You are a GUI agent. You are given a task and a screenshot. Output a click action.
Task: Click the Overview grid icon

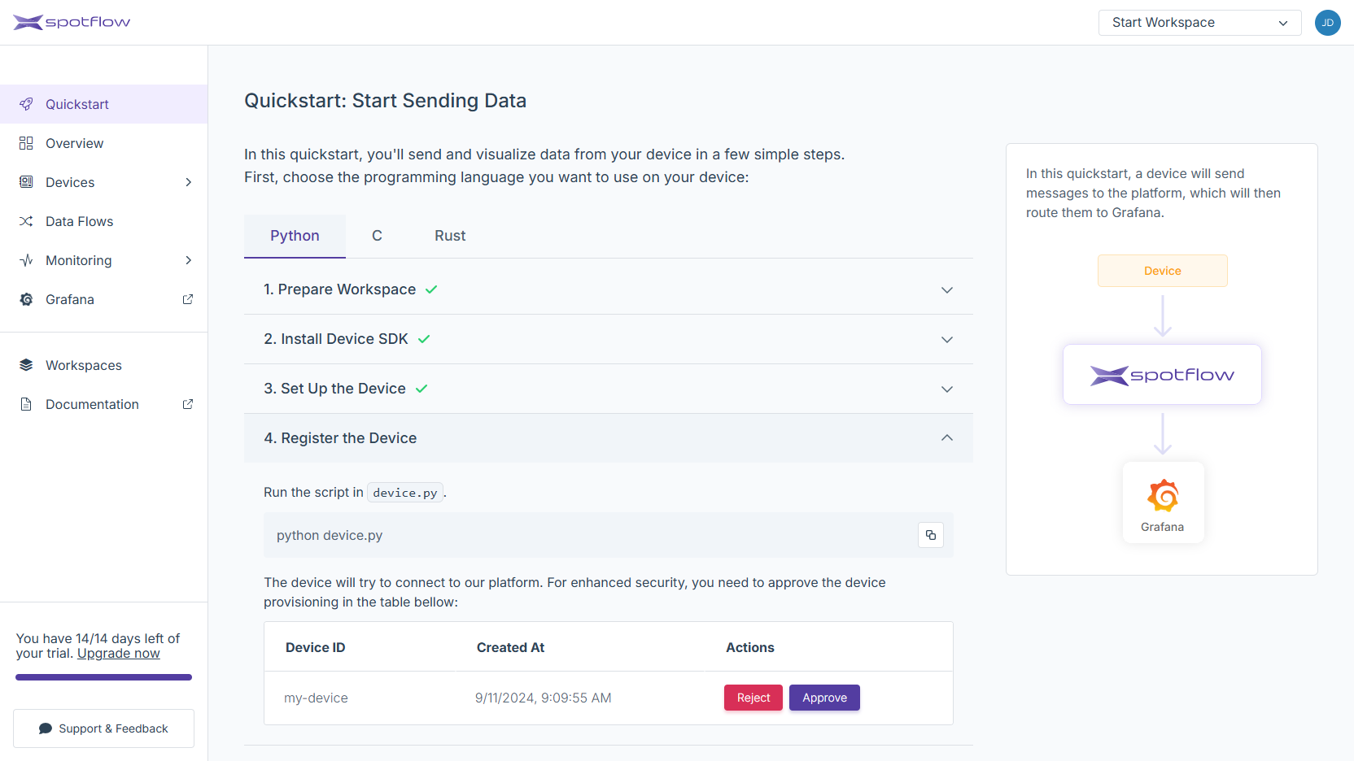click(26, 143)
